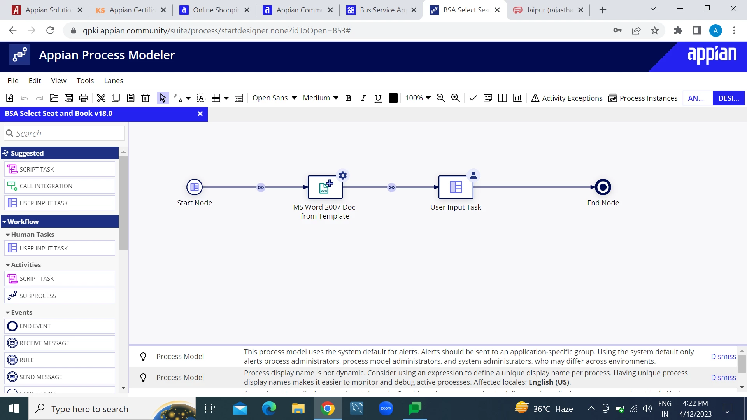Click the Paste clipboard icon
The width and height of the screenshot is (747, 420).
pyautogui.click(x=131, y=98)
